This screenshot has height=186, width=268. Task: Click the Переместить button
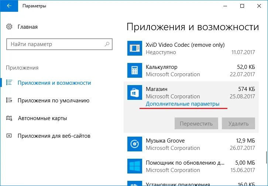coord(196,123)
